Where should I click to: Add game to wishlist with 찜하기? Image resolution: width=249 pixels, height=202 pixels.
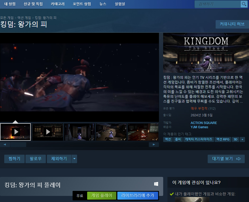(15, 159)
